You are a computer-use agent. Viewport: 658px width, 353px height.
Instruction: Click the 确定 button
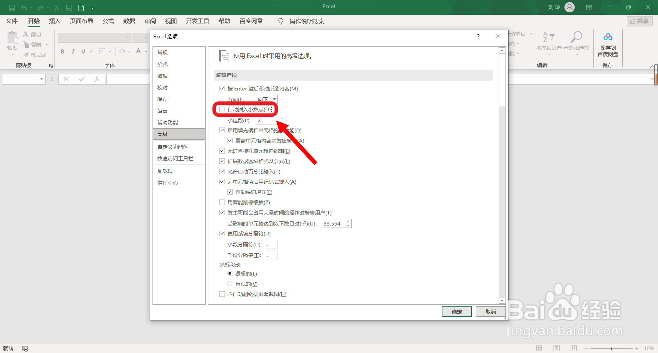pos(456,312)
